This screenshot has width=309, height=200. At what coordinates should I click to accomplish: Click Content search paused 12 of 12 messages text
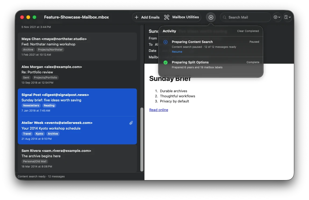(x=204, y=47)
